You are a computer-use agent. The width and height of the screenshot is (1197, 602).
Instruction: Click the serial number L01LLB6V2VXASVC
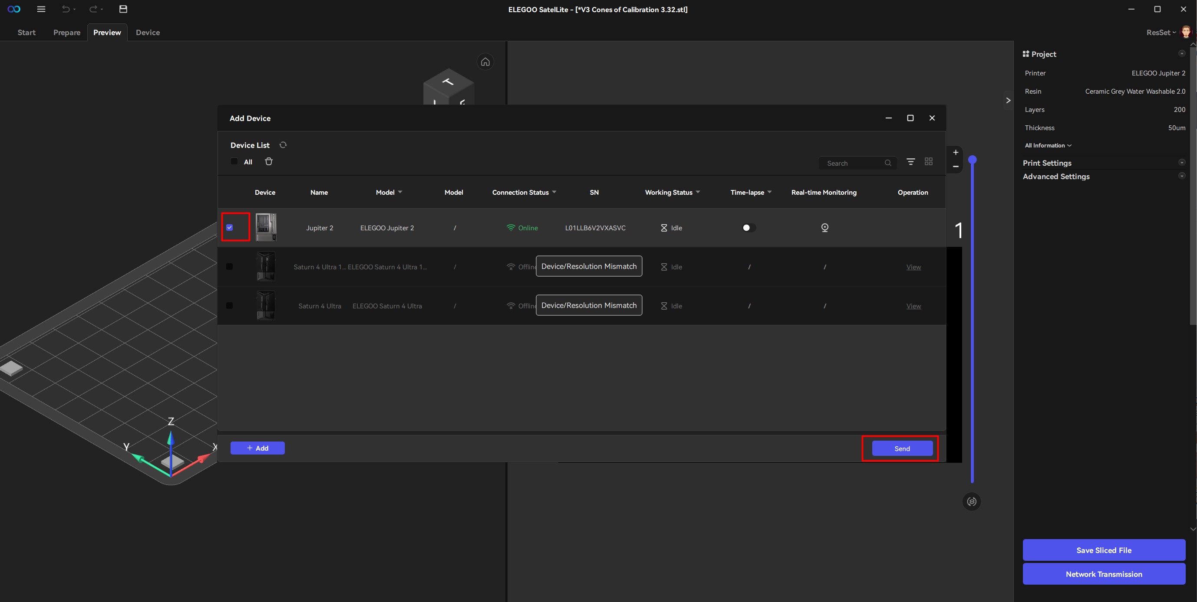(x=595, y=228)
